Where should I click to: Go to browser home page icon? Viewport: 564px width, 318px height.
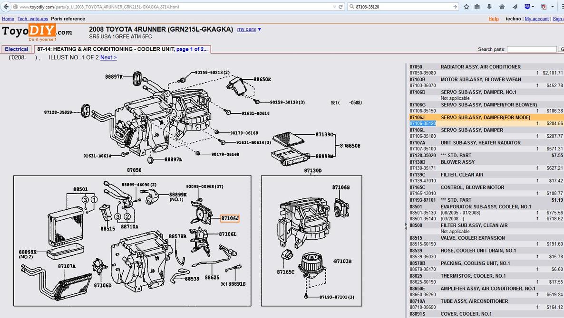tap(502, 7)
